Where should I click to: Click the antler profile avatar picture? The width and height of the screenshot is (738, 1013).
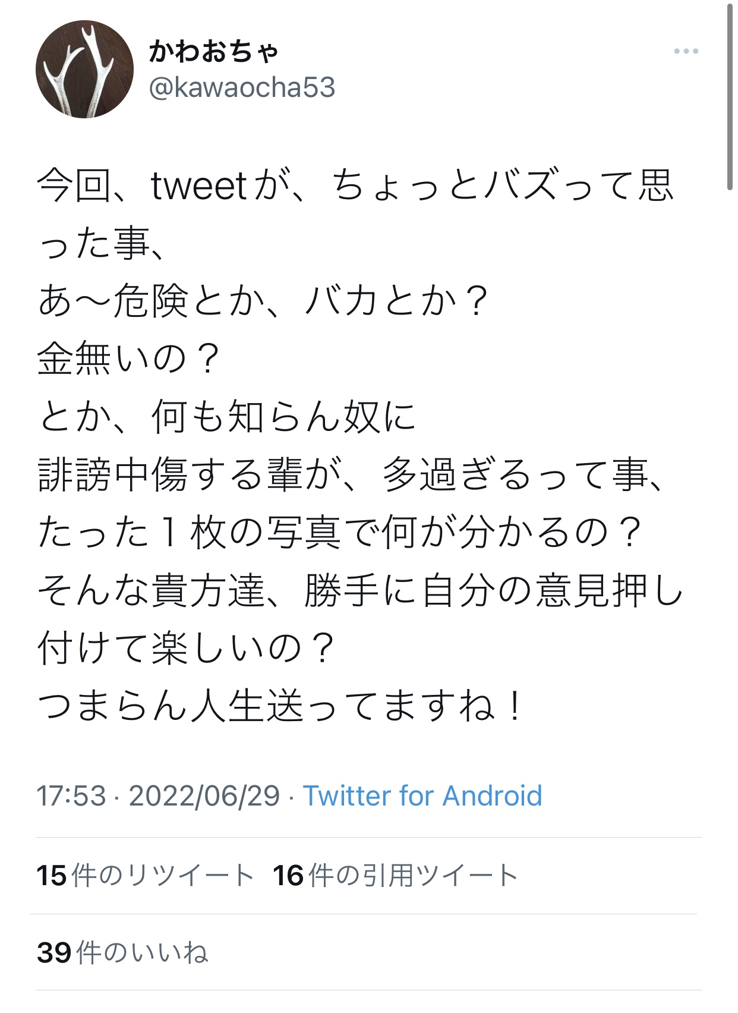[x=84, y=69]
